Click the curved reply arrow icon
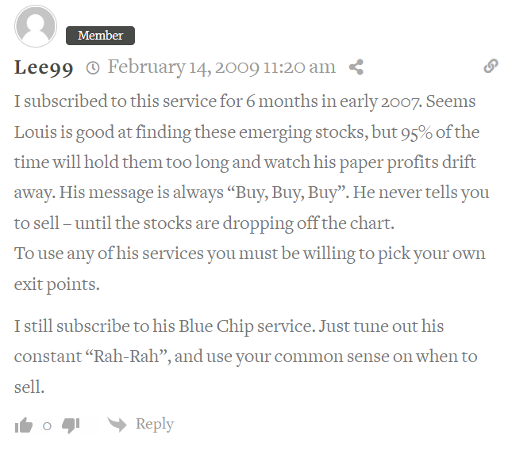The width and height of the screenshot is (508, 450). (117, 425)
